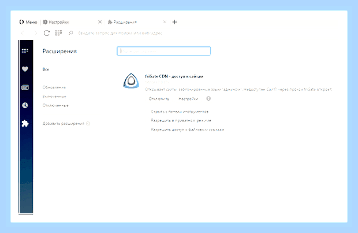Viewport: 358px width, 233px height.
Task: Open a new tab with plus button
Action: point(174,22)
